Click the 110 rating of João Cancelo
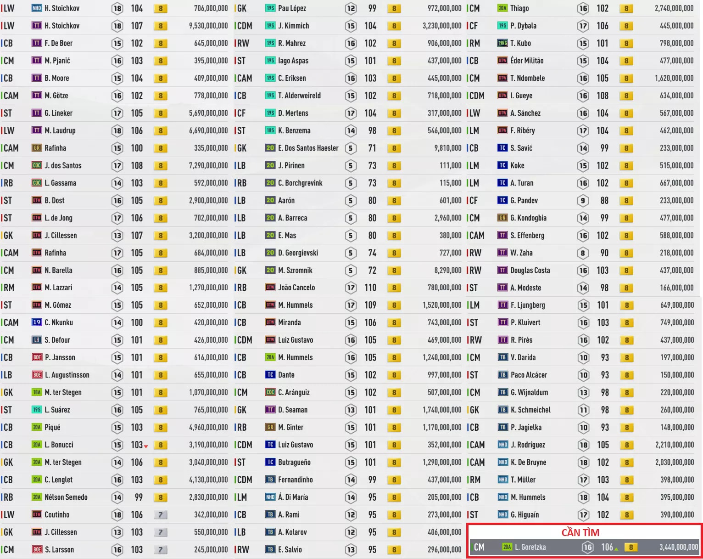Screen dimensions: 703x559 tap(370, 288)
